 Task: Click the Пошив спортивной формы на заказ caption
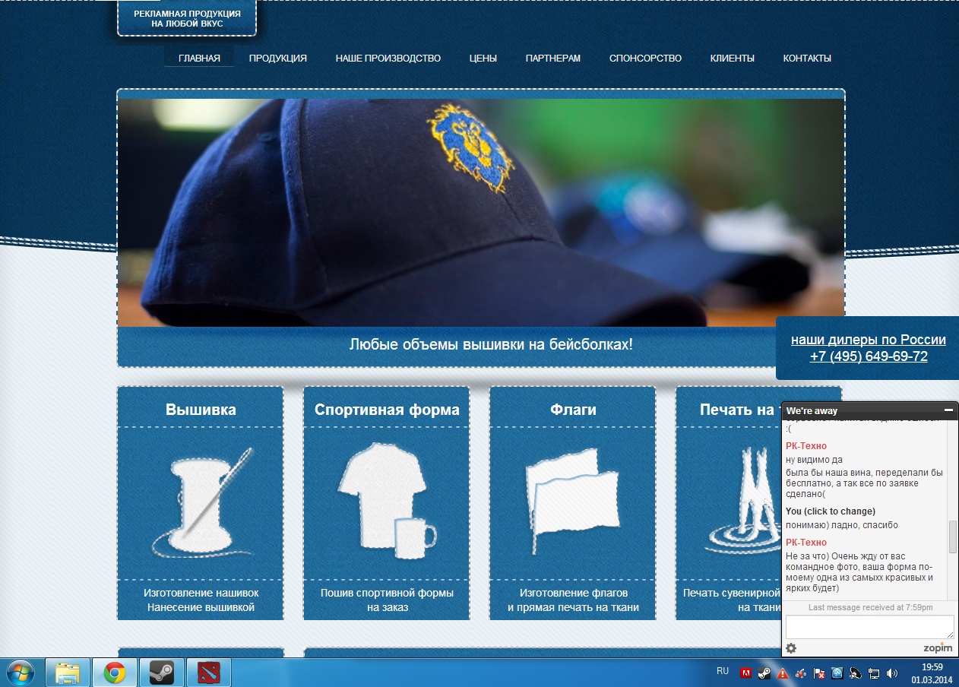pos(387,600)
